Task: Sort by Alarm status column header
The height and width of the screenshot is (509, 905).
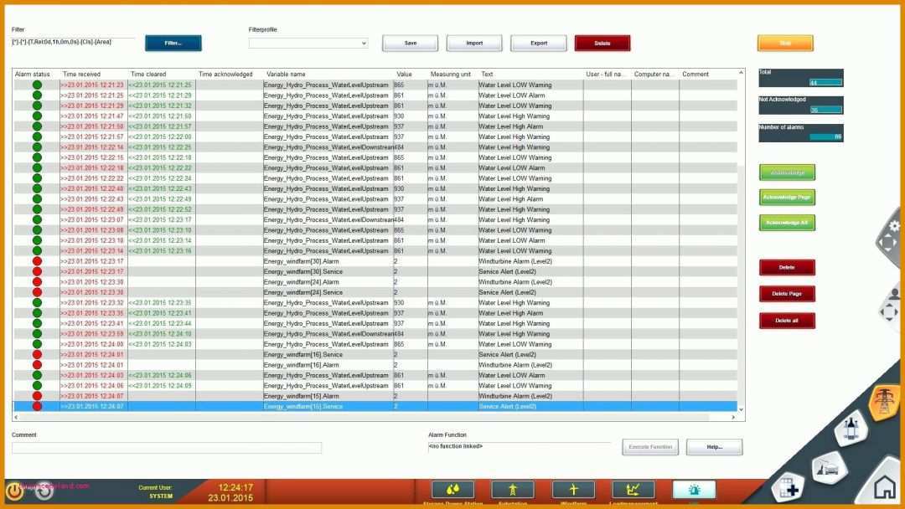Action: (x=33, y=75)
